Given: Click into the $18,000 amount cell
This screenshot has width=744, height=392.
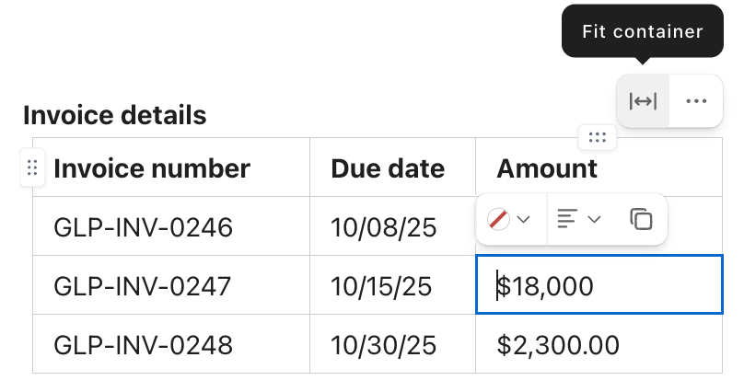Looking at the screenshot, I should pos(599,286).
